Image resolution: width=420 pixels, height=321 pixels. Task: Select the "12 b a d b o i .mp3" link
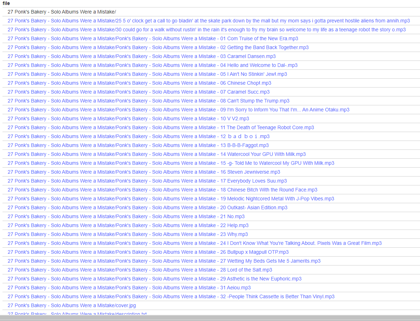138,136
